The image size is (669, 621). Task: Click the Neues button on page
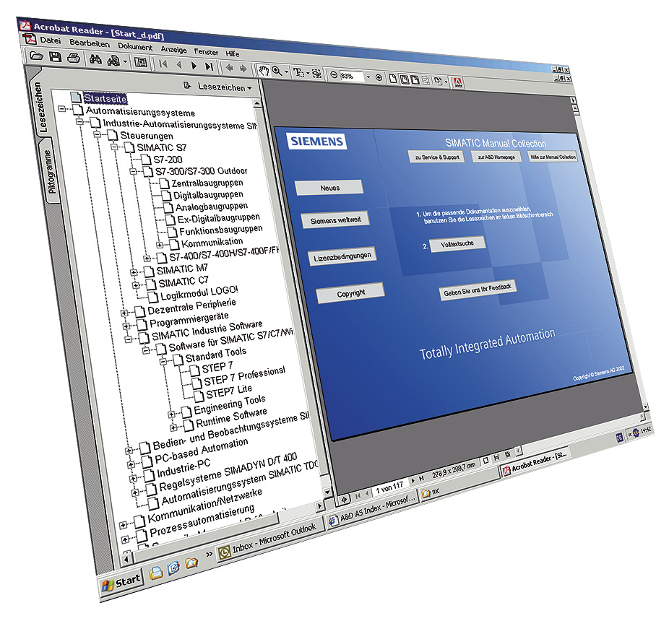(329, 188)
